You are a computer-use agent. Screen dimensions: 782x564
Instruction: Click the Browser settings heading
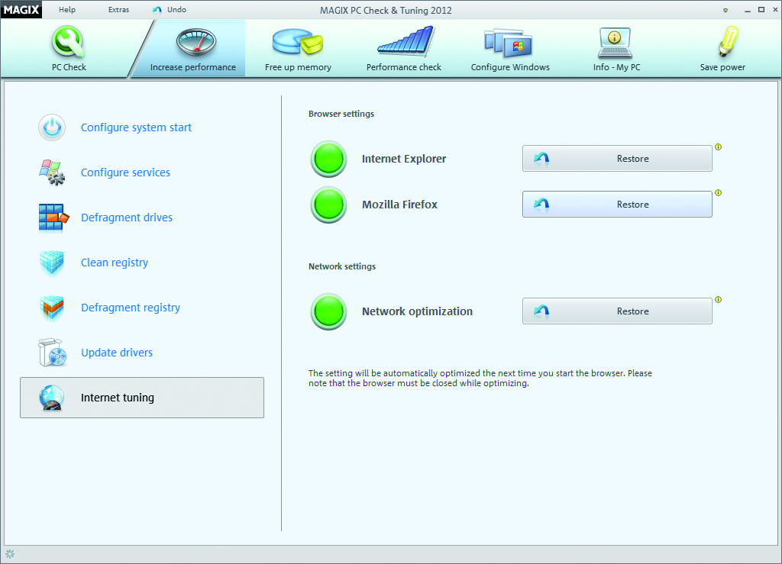coord(341,114)
